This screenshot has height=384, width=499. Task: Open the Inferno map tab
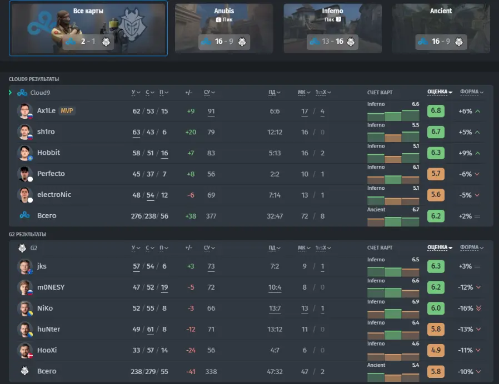click(332, 28)
